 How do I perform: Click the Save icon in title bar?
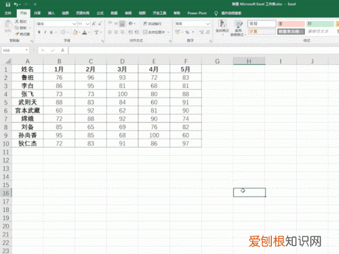coord(8,5)
